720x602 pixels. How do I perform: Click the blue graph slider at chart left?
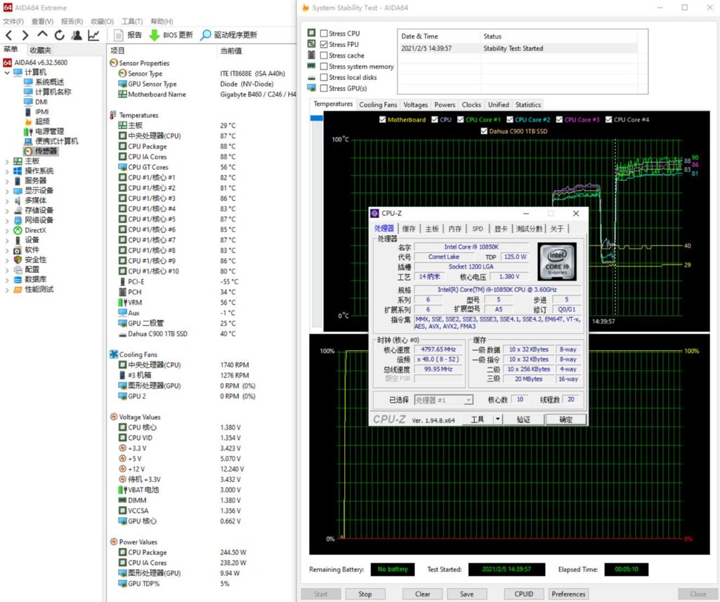pos(316,118)
